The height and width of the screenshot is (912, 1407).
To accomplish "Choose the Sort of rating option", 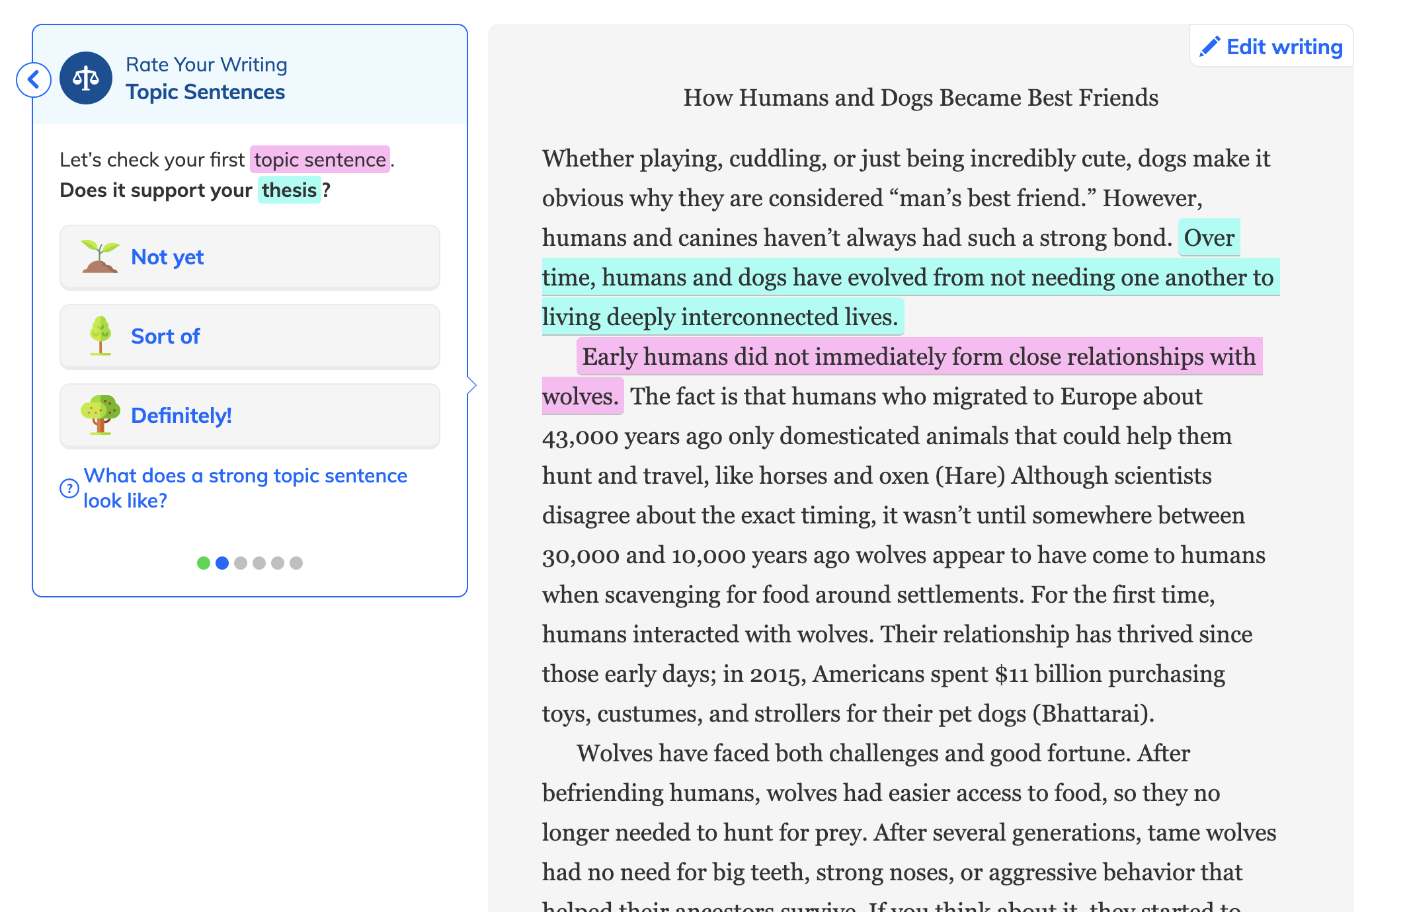I will [249, 336].
